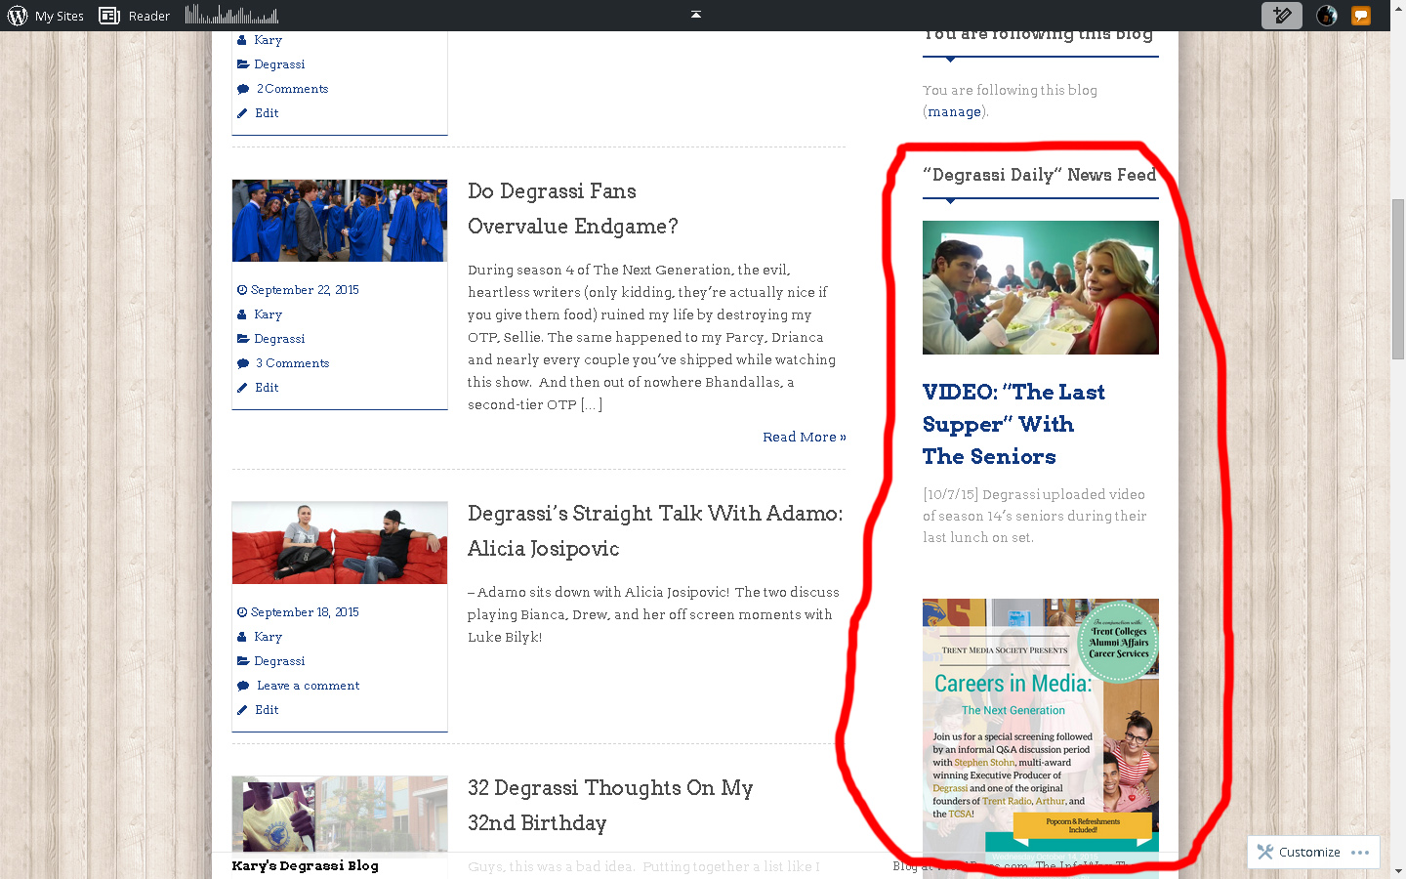This screenshot has width=1406, height=879.
Task: Click the site stats sparkline graph
Action: click(x=232, y=15)
